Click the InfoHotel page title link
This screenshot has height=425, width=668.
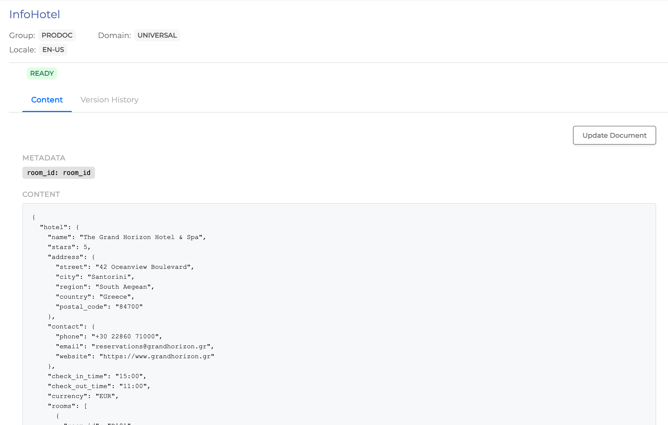pyautogui.click(x=35, y=14)
